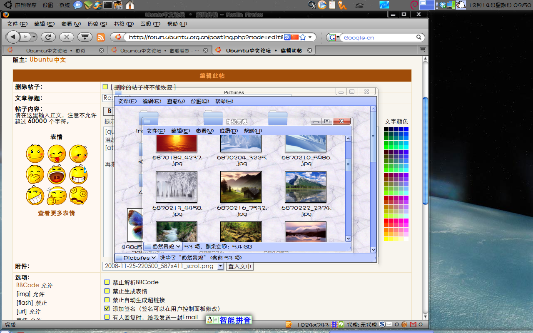The width and height of the screenshot is (533, 333).
Task: Open 位置(P) menu in Pictures window
Action: coord(199,101)
